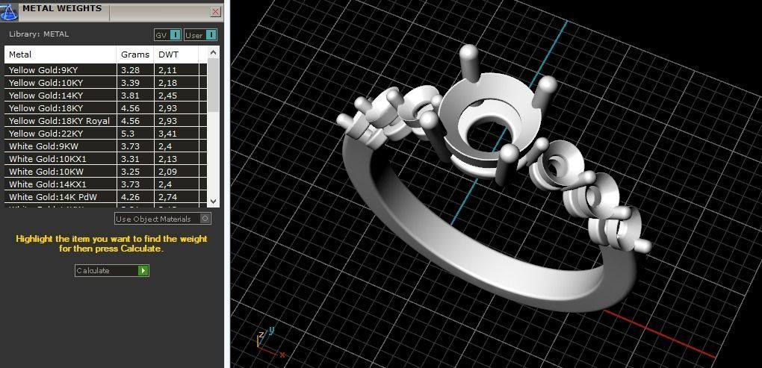
Task: Click the 3,41 DWT value cell
Action: [x=176, y=133]
